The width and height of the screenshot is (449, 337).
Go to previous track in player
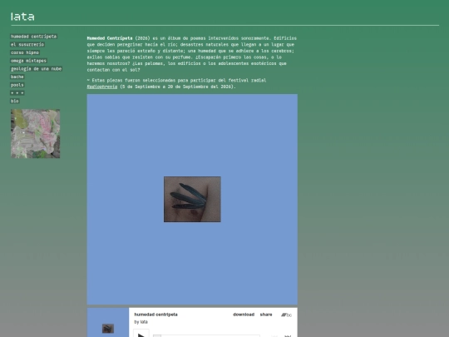tap(274, 336)
